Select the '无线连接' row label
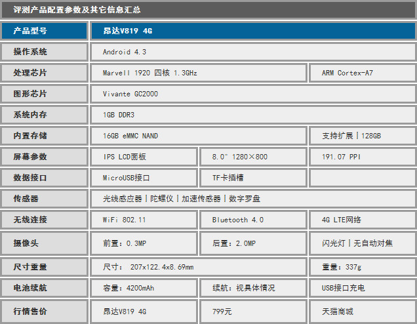 [45, 220]
